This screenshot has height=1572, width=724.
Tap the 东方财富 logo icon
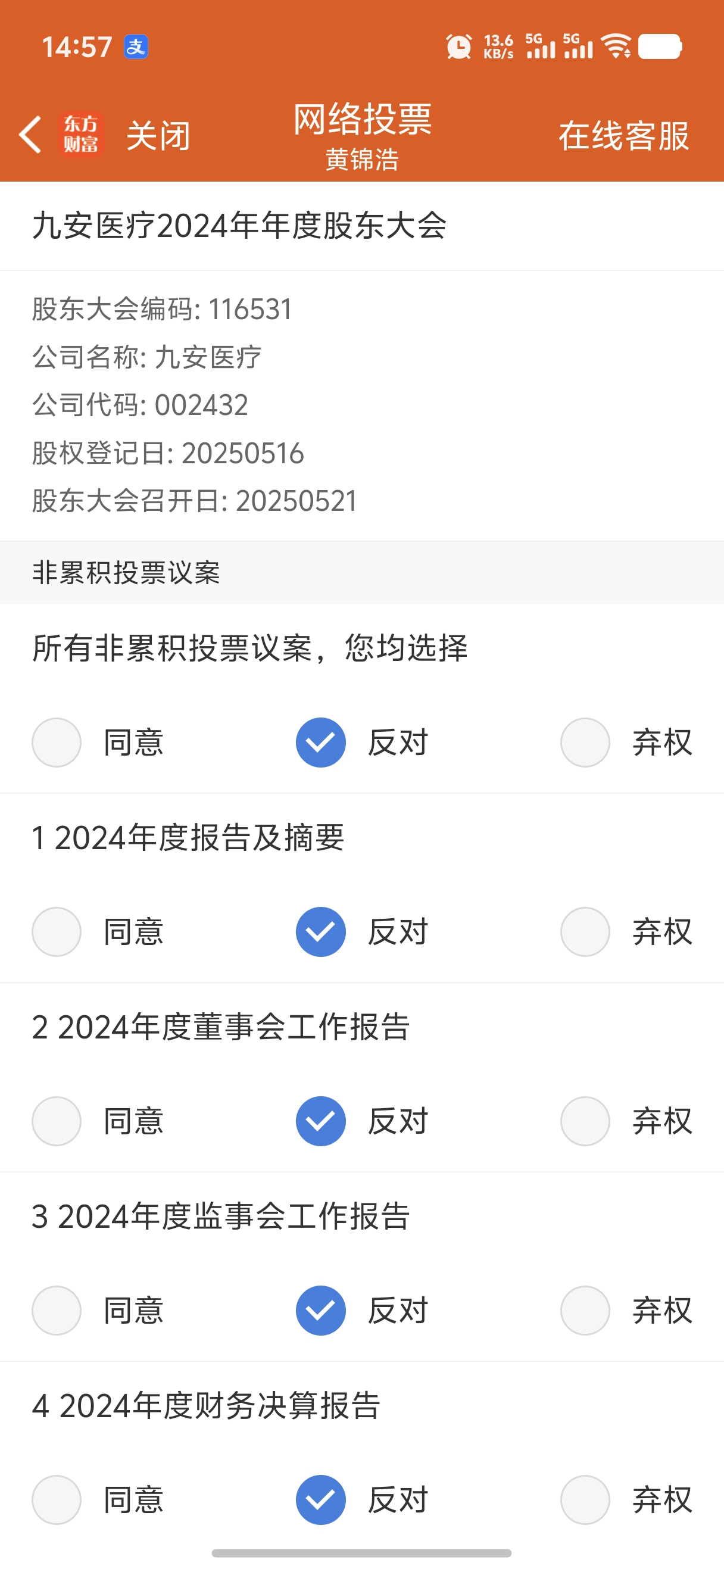click(x=81, y=134)
